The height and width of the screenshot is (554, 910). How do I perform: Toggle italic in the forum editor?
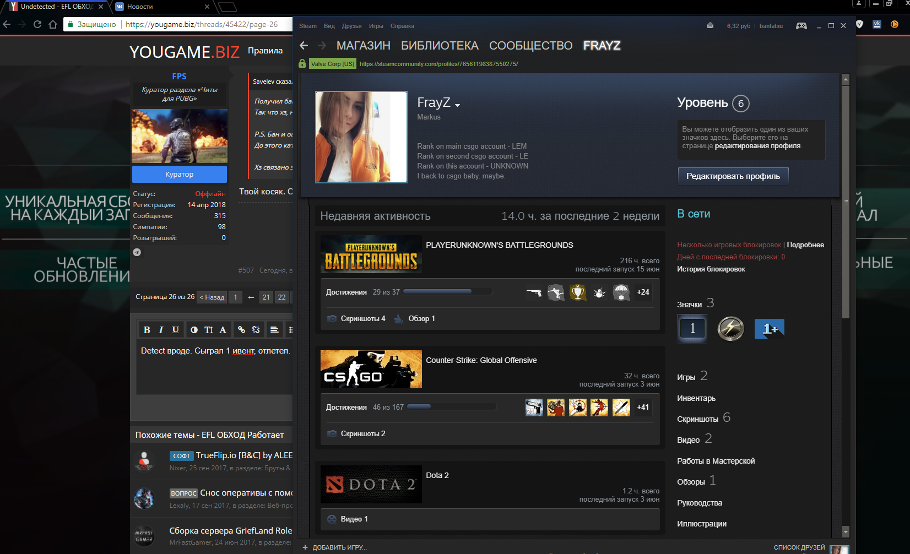161,330
